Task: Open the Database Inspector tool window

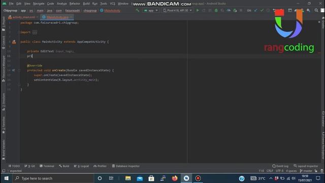Action: (x=126, y=166)
